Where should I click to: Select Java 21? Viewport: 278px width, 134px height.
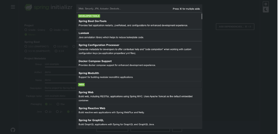click(x=59, y=112)
